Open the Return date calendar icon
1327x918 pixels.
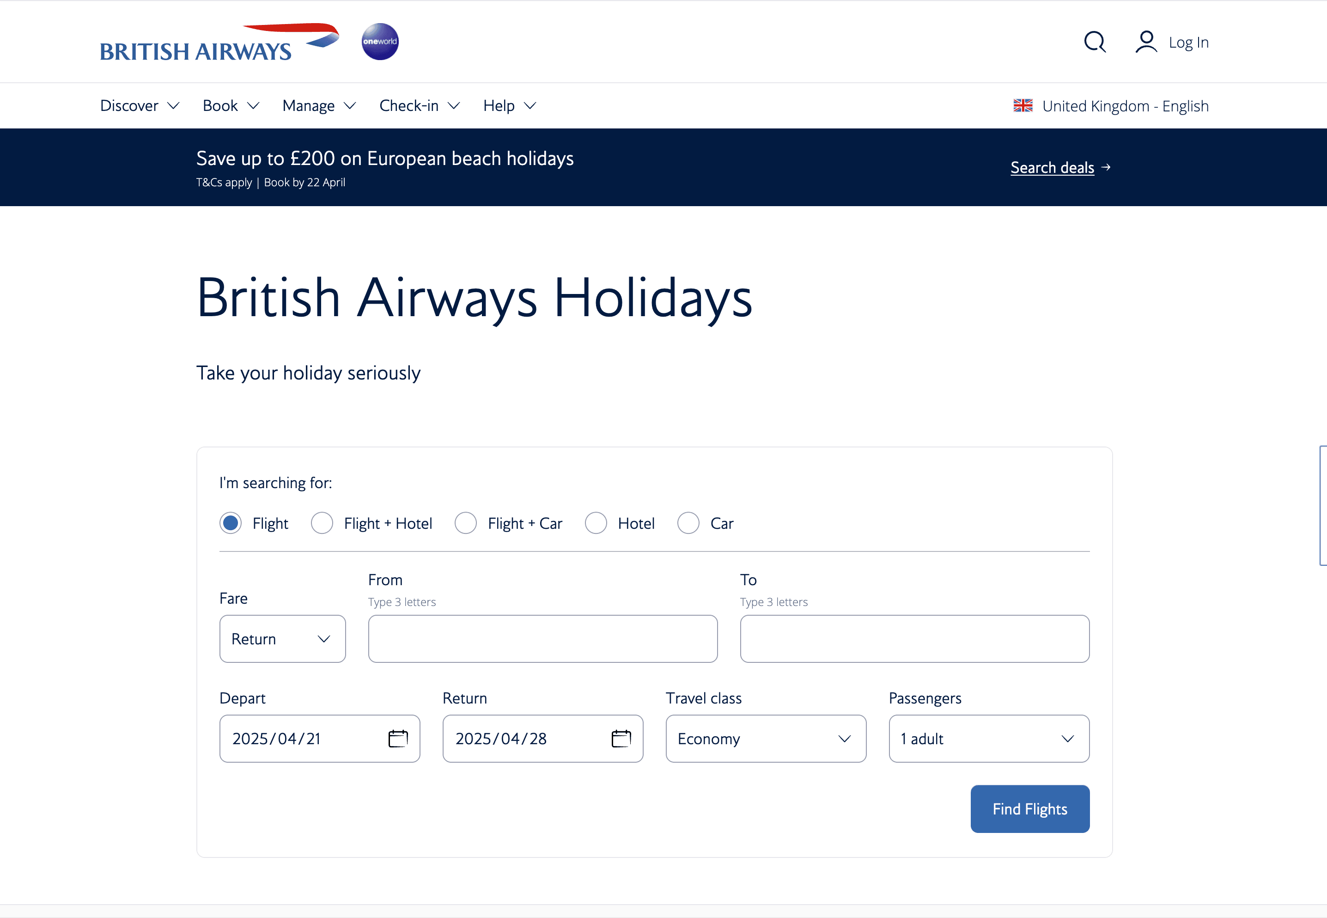(621, 739)
